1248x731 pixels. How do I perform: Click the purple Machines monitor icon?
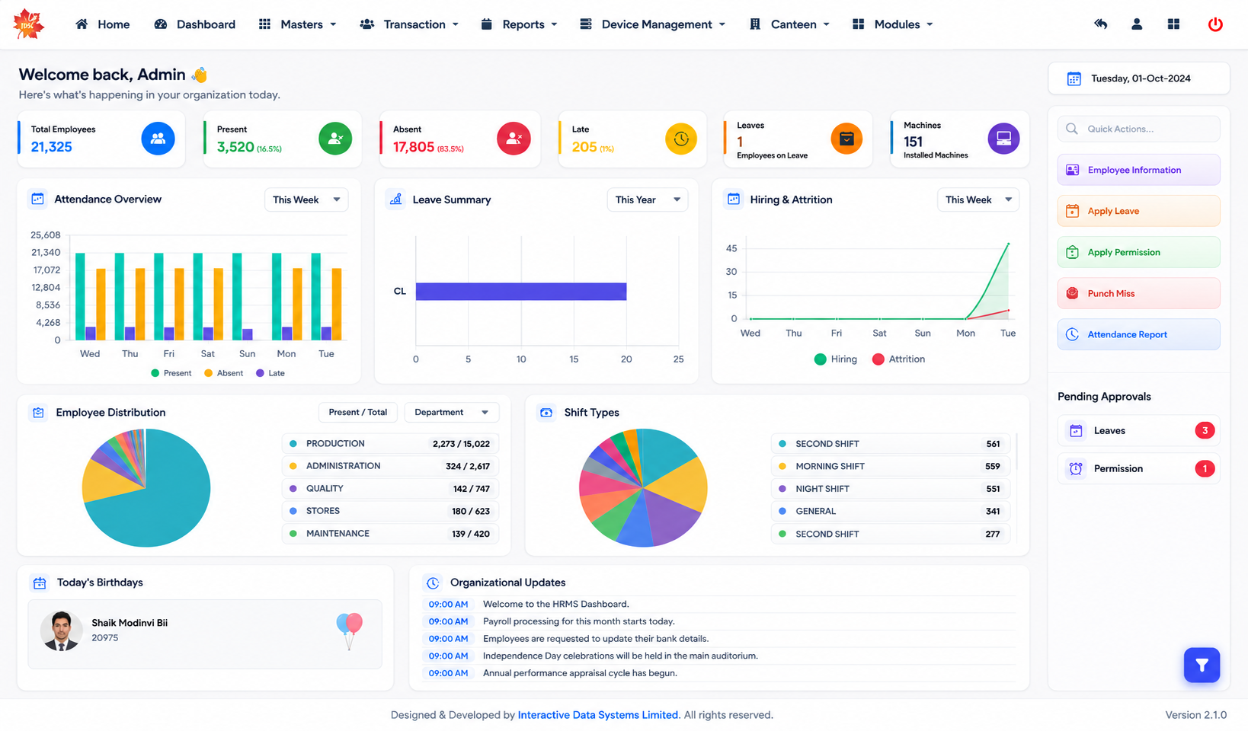tap(1003, 139)
